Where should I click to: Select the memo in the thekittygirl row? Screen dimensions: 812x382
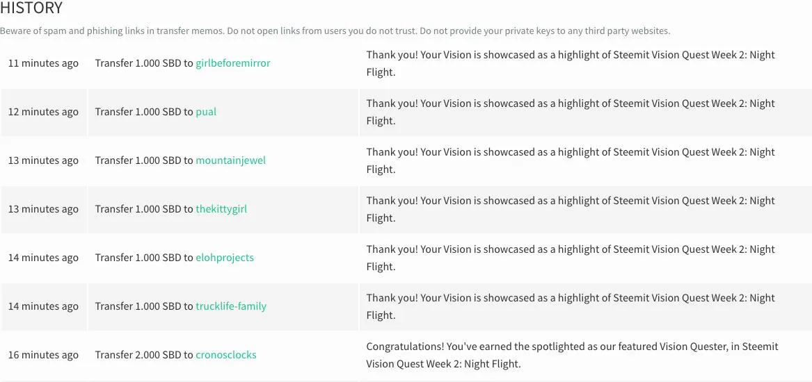tap(571, 209)
